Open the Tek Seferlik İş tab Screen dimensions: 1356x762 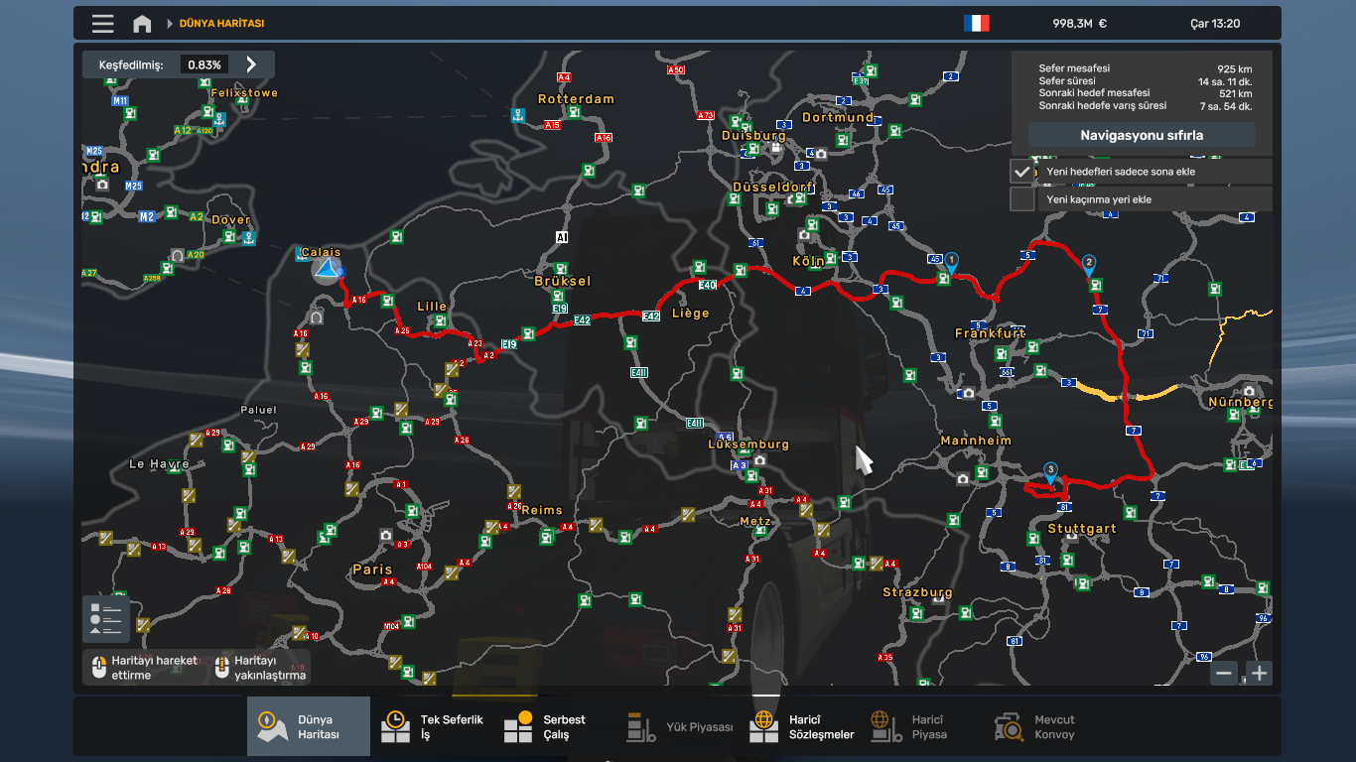[432, 727]
